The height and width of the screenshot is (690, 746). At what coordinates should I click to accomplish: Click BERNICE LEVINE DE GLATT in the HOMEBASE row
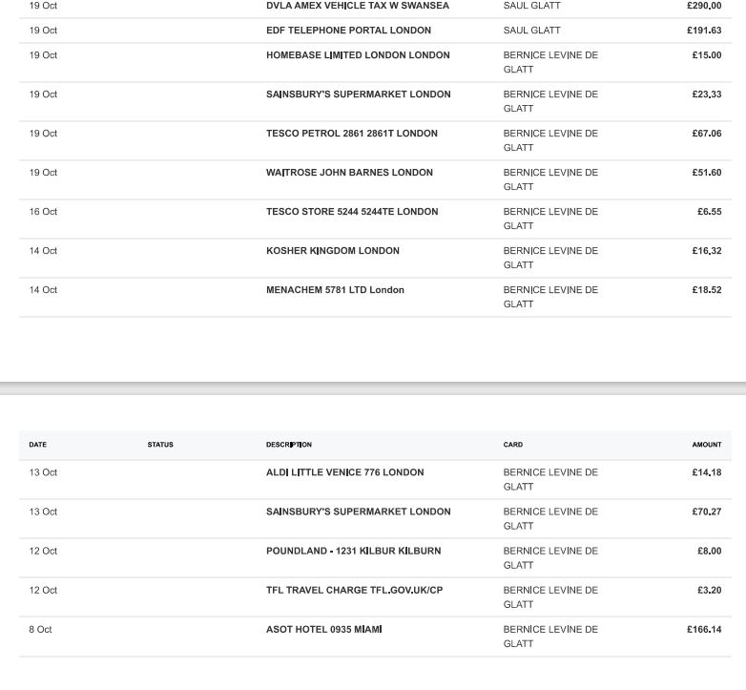[x=550, y=62]
